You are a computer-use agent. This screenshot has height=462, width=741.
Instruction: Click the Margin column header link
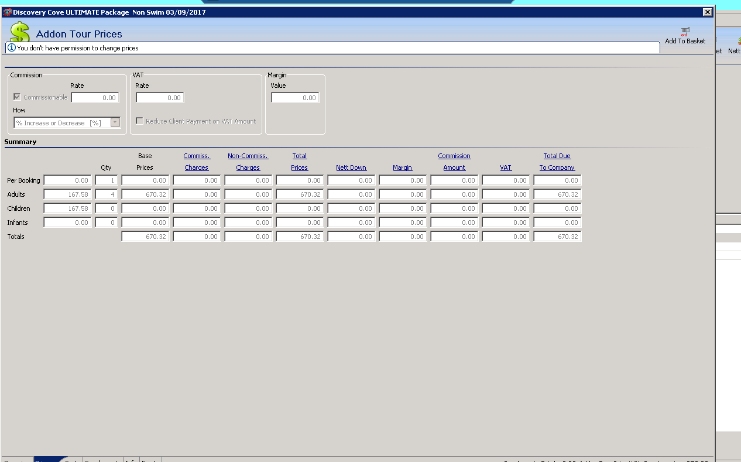point(402,167)
